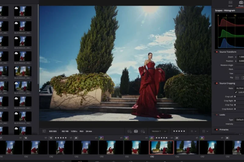
Task: Adjust the Crop Top slider
Action: tap(235, 105)
